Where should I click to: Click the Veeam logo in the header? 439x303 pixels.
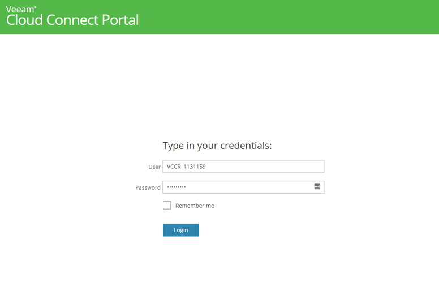pyautogui.click(x=21, y=9)
